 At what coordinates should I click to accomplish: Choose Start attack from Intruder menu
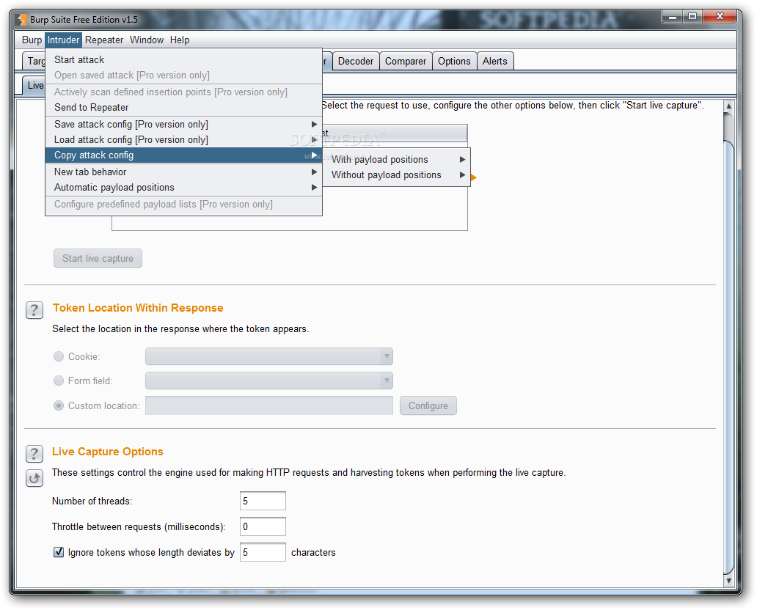[x=183, y=59]
